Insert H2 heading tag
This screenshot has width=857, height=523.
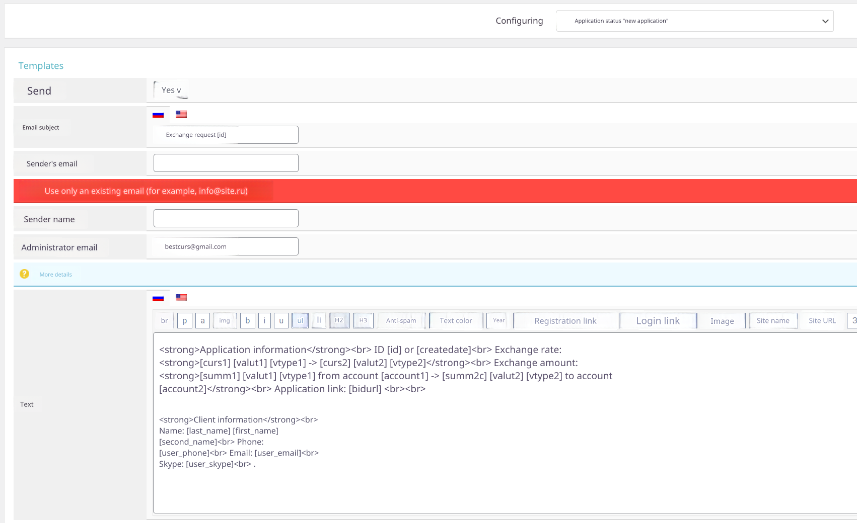[x=339, y=321]
